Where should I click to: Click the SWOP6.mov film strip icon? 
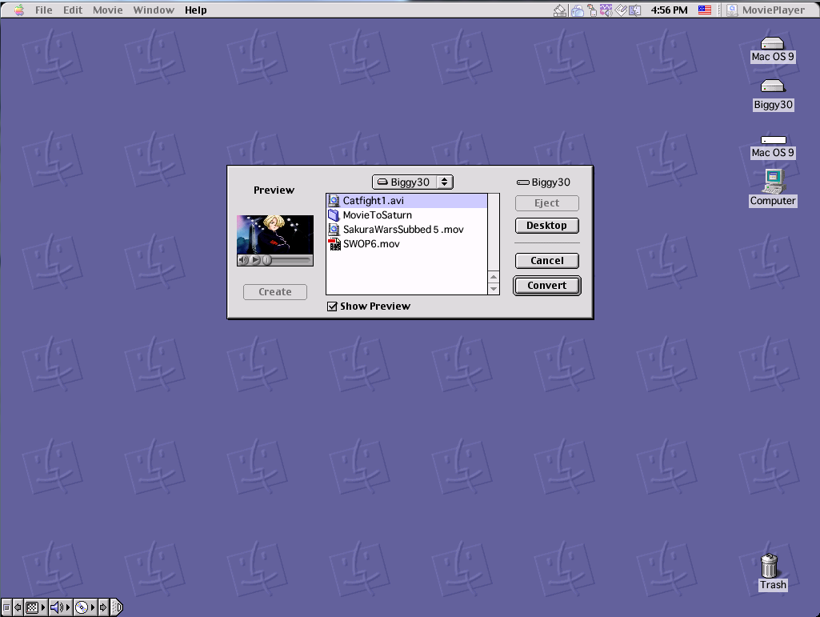tap(334, 243)
